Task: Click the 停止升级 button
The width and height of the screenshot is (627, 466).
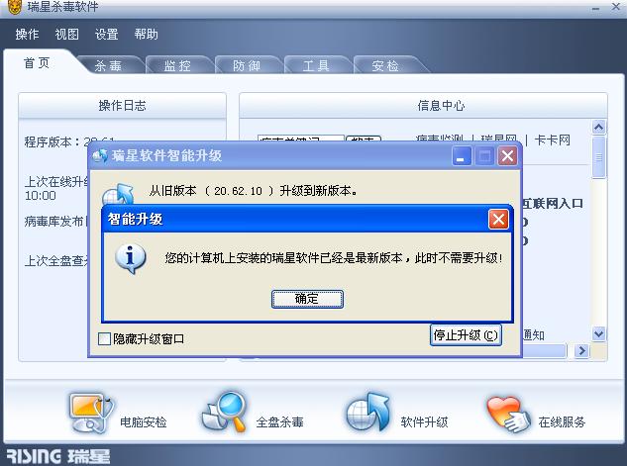Action: point(466,335)
